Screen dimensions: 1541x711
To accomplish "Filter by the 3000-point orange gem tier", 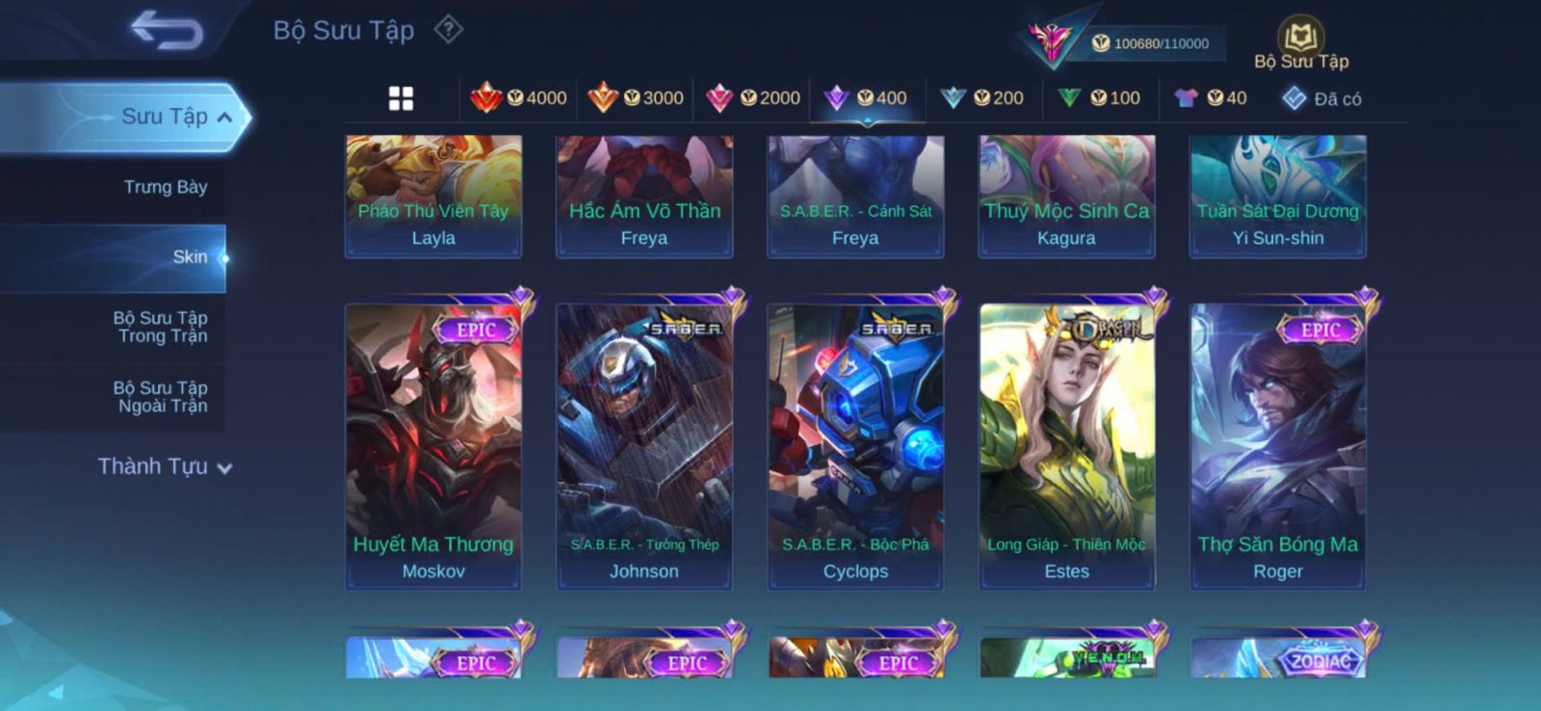I will 636,97.
